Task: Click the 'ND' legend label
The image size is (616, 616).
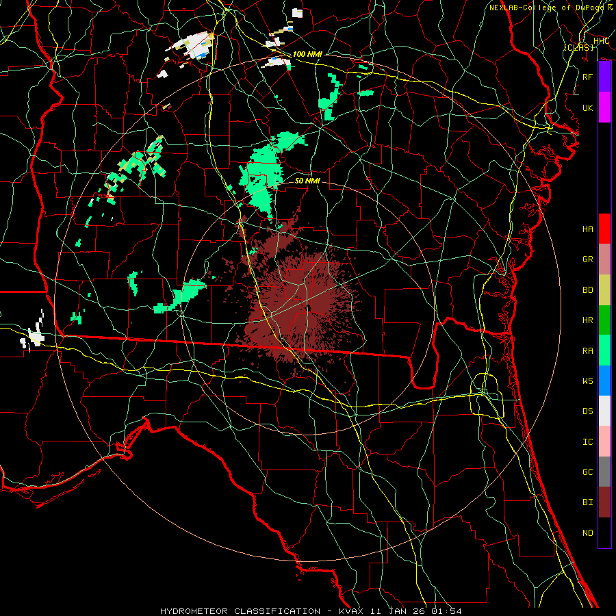Action: pyautogui.click(x=587, y=532)
